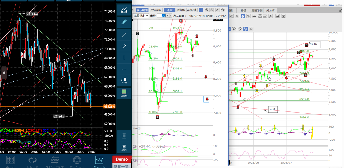Select the horizontal line tool
The width and height of the screenshot is (344, 168).
pyautogui.click(x=124, y=69)
